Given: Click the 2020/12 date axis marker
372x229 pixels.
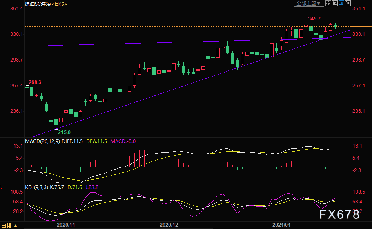Looking at the screenshot, I should coord(169,225).
